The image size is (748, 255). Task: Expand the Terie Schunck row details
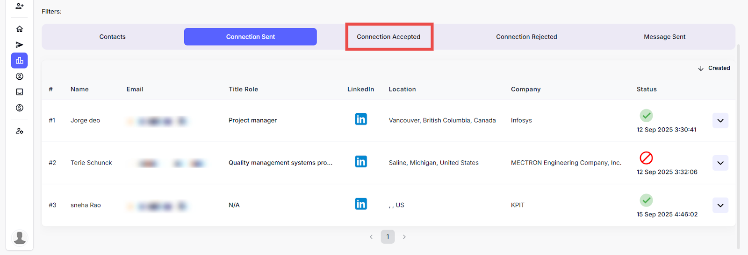tap(720, 163)
